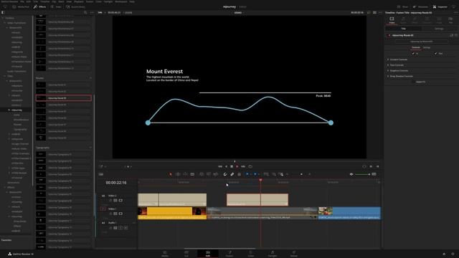Toggle Audio 1 track mute button

click(126, 228)
